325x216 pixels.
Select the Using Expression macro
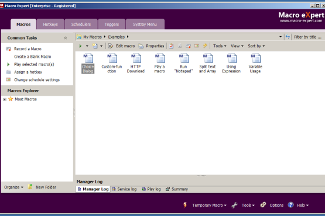click(x=231, y=63)
